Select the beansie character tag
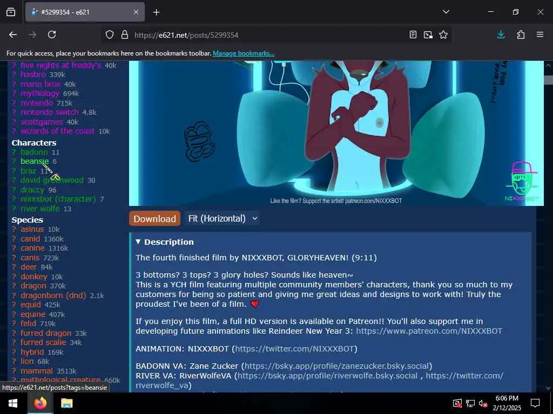553x414 pixels. 35,161
